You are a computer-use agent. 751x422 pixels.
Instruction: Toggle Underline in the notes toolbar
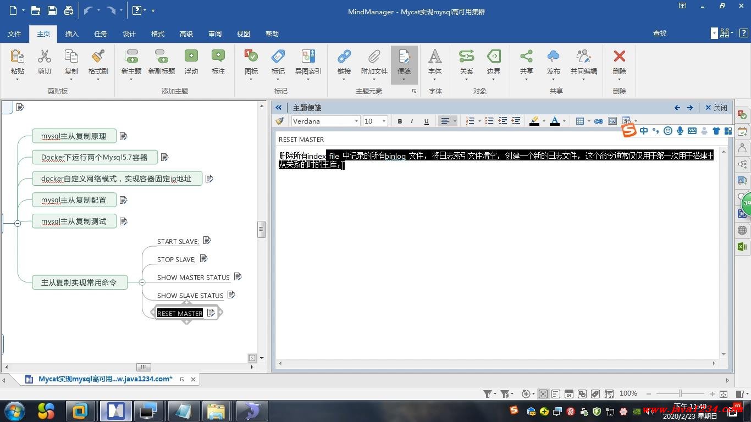[x=426, y=121]
